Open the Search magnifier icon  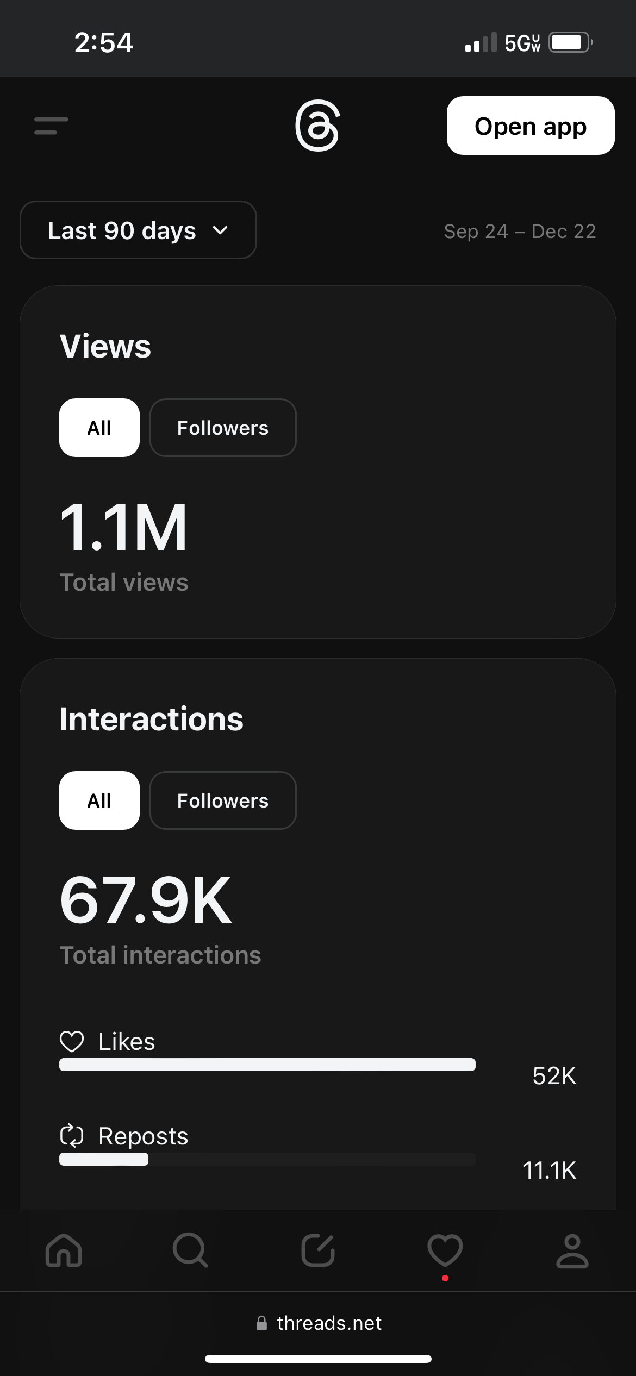click(190, 1250)
